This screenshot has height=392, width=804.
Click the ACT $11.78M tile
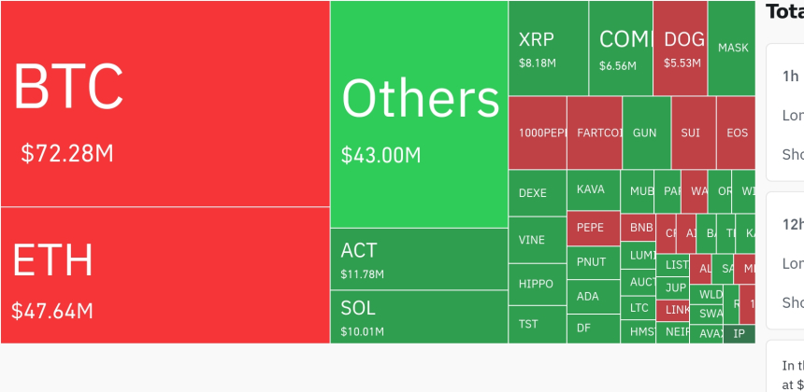tap(419, 259)
